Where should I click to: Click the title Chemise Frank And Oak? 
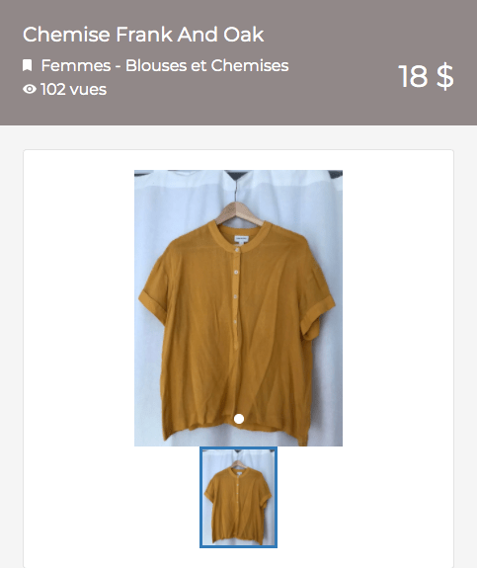click(x=143, y=35)
